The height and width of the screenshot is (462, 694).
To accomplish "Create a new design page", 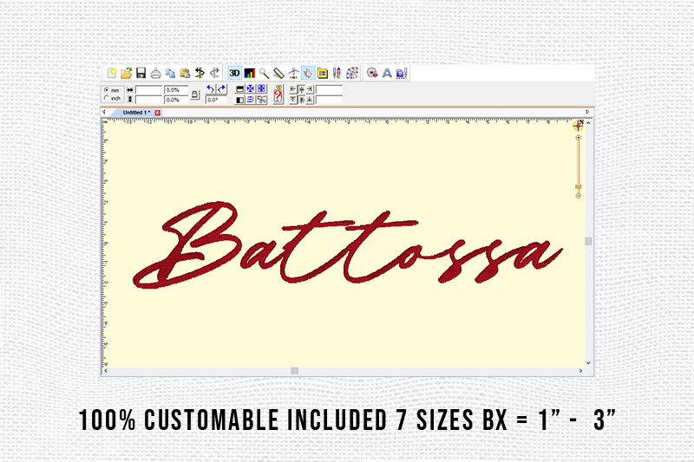I will [x=112, y=73].
